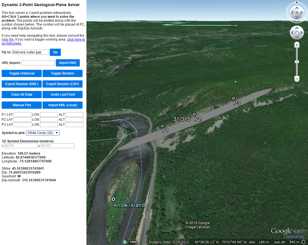The image size is (308, 245).
Task: Open the Symbol to plot dropdown
Action: 43,133
